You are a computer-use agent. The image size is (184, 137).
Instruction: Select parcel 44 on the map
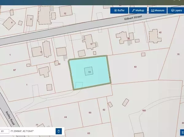(65, 117)
